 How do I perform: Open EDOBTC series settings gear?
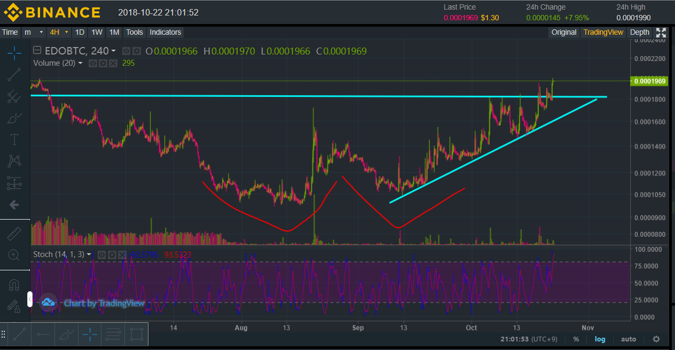pos(137,51)
